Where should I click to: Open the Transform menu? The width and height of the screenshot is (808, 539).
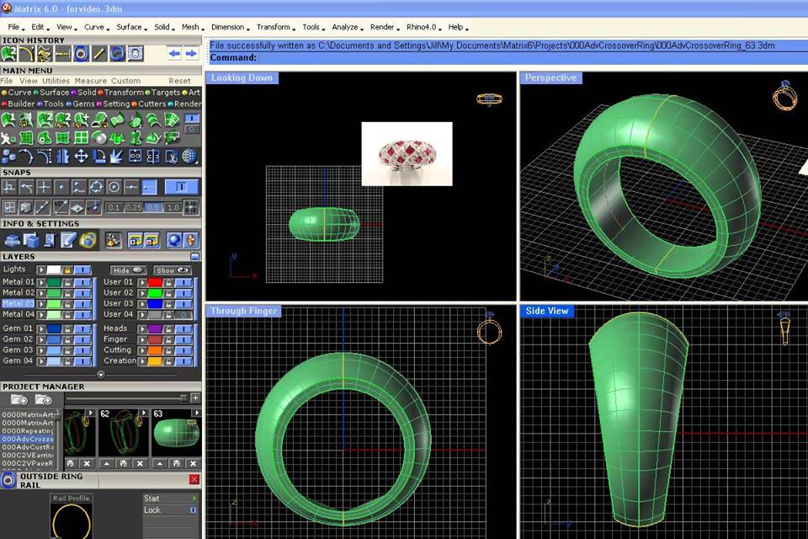click(273, 26)
